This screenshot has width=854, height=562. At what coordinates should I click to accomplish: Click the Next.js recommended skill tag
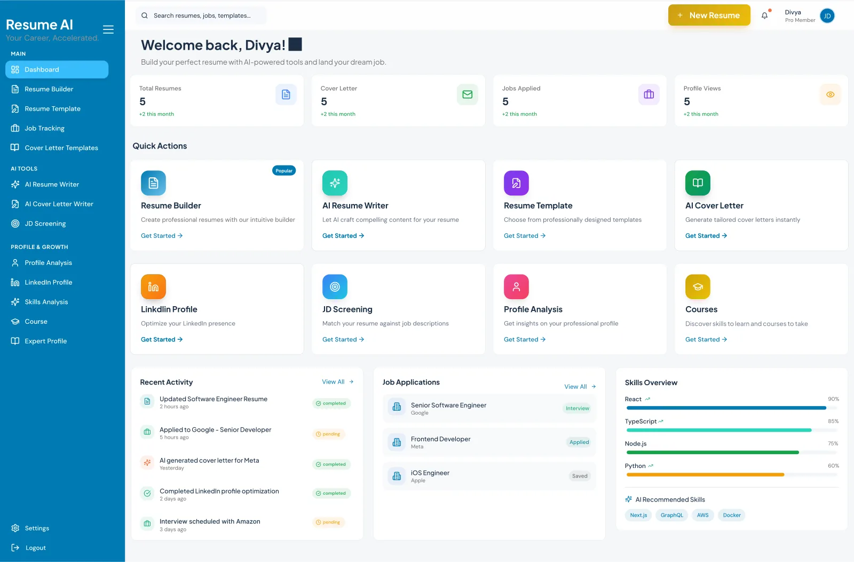pos(638,516)
